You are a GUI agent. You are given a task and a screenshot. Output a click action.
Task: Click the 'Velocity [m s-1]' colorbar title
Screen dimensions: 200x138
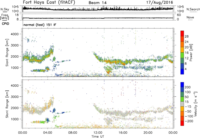(x=195, y=104)
